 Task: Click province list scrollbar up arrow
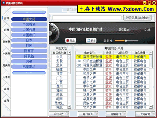[x=69, y=53]
